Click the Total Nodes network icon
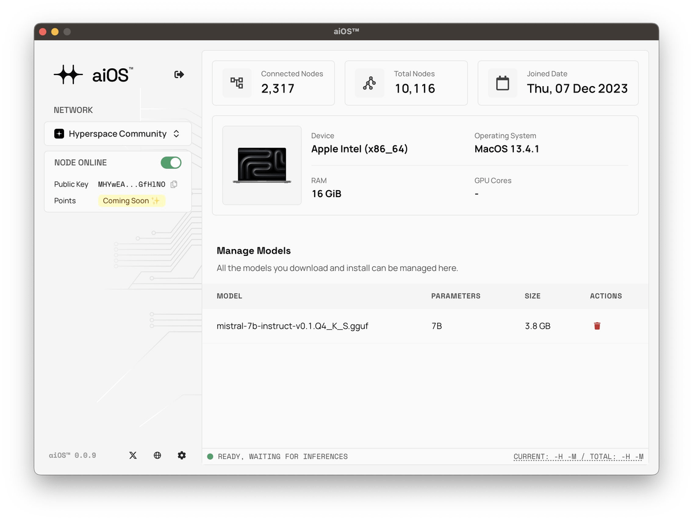Image resolution: width=693 pixels, height=520 pixels. click(369, 83)
